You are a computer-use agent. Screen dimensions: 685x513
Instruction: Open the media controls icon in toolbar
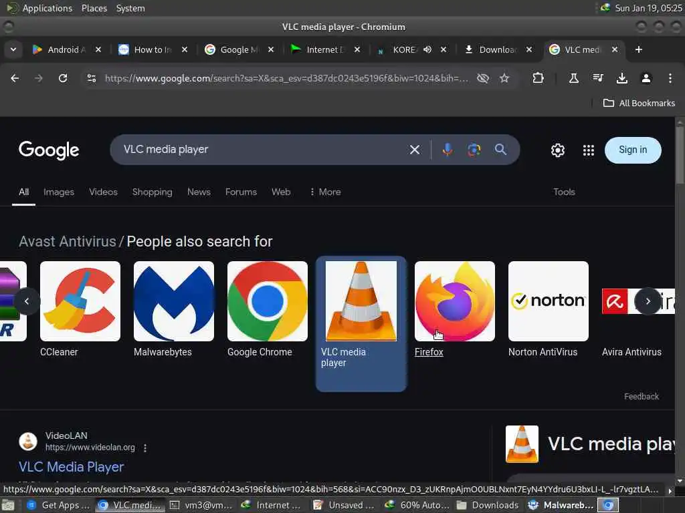[x=597, y=78]
